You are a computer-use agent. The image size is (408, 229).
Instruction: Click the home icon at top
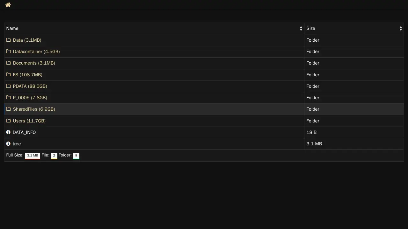click(x=8, y=5)
